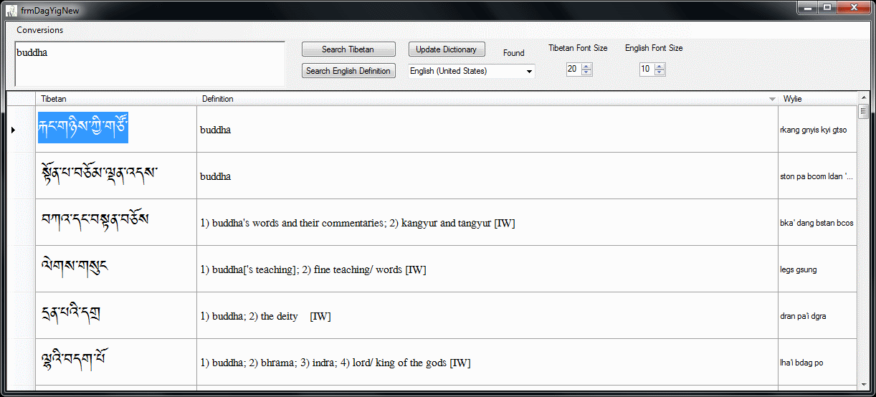Select definition mentioning bhrama and indra

click(487, 362)
